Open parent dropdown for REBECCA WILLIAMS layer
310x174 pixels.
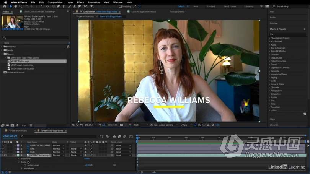(123, 145)
